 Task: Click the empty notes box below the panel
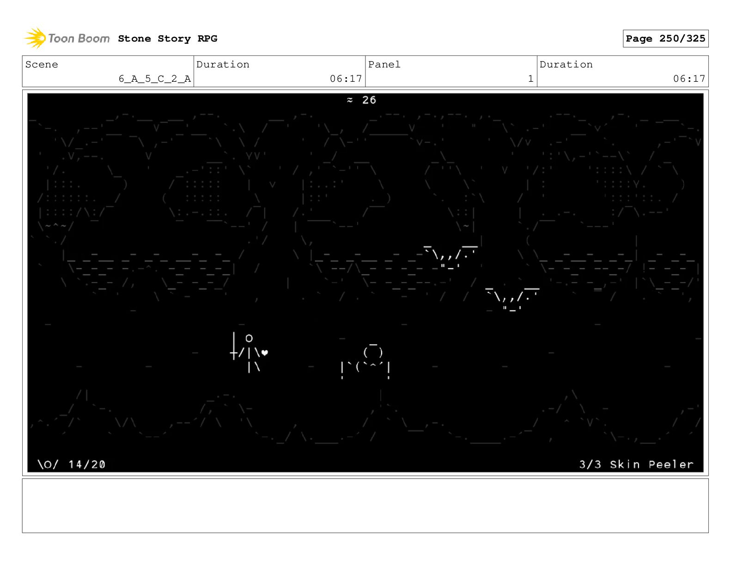[365, 505]
